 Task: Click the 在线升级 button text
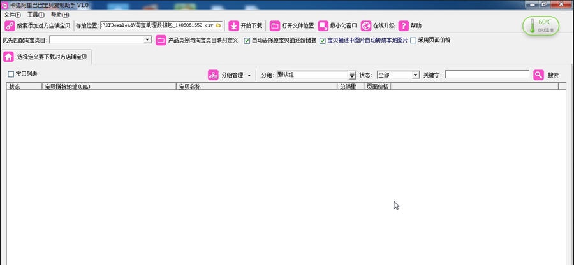coord(384,25)
